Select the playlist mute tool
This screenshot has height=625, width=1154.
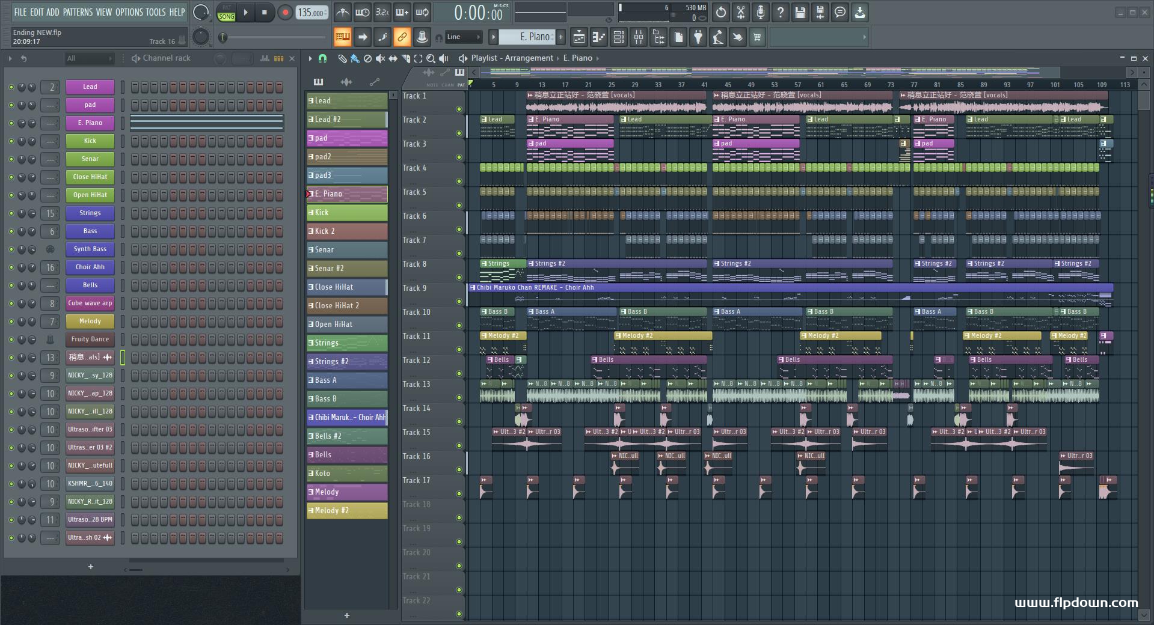(380, 58)
